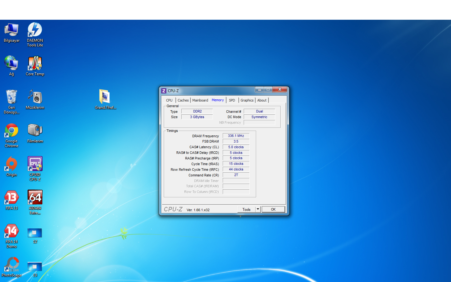Screen dimensions: 451x282
Task: Open the Mainboard tab
Action: point(200,100)
